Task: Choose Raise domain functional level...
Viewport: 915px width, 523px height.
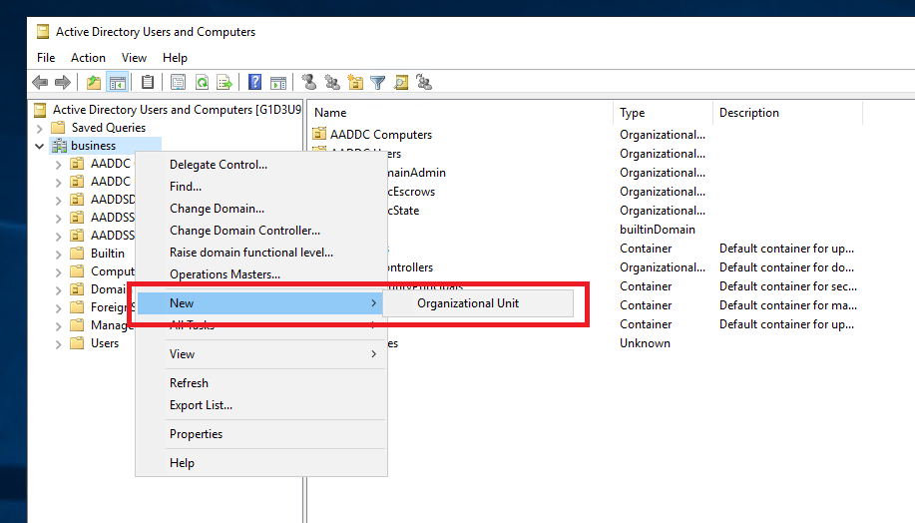Action: (x=261, y=253)
